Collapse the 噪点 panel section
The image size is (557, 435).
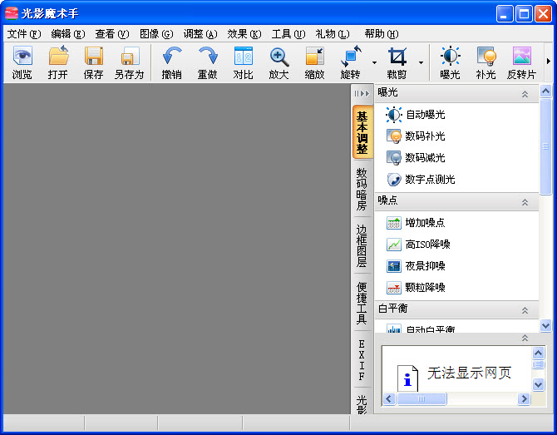[525, 202]
